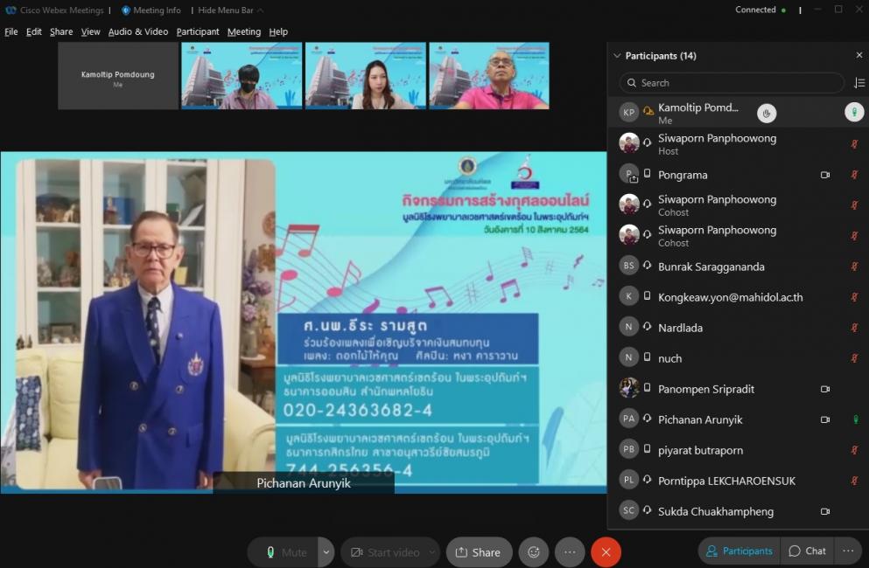Click the SC avatar for Sukda Chuakhampheng
Viewport: 869px width, 568px height.
point(628,510)
